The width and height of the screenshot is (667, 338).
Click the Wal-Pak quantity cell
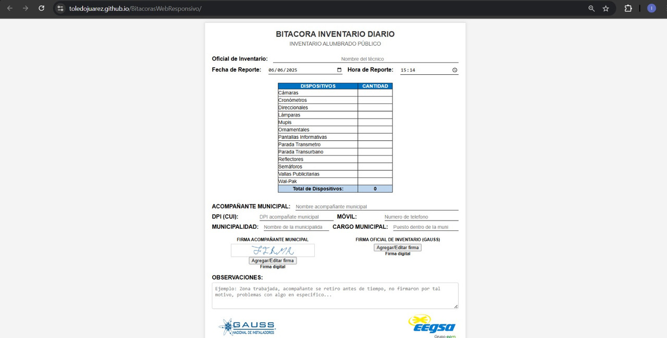(x=375, y=181)
